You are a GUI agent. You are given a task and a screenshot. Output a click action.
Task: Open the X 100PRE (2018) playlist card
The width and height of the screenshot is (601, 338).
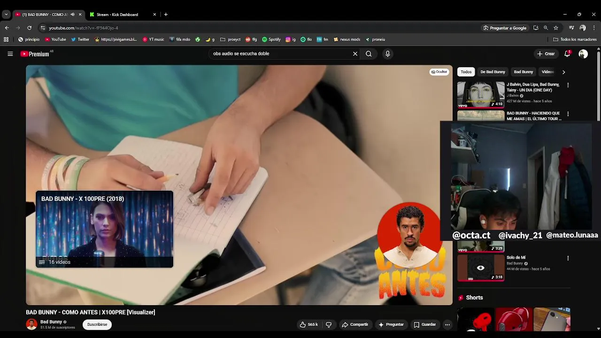(105, 229)
